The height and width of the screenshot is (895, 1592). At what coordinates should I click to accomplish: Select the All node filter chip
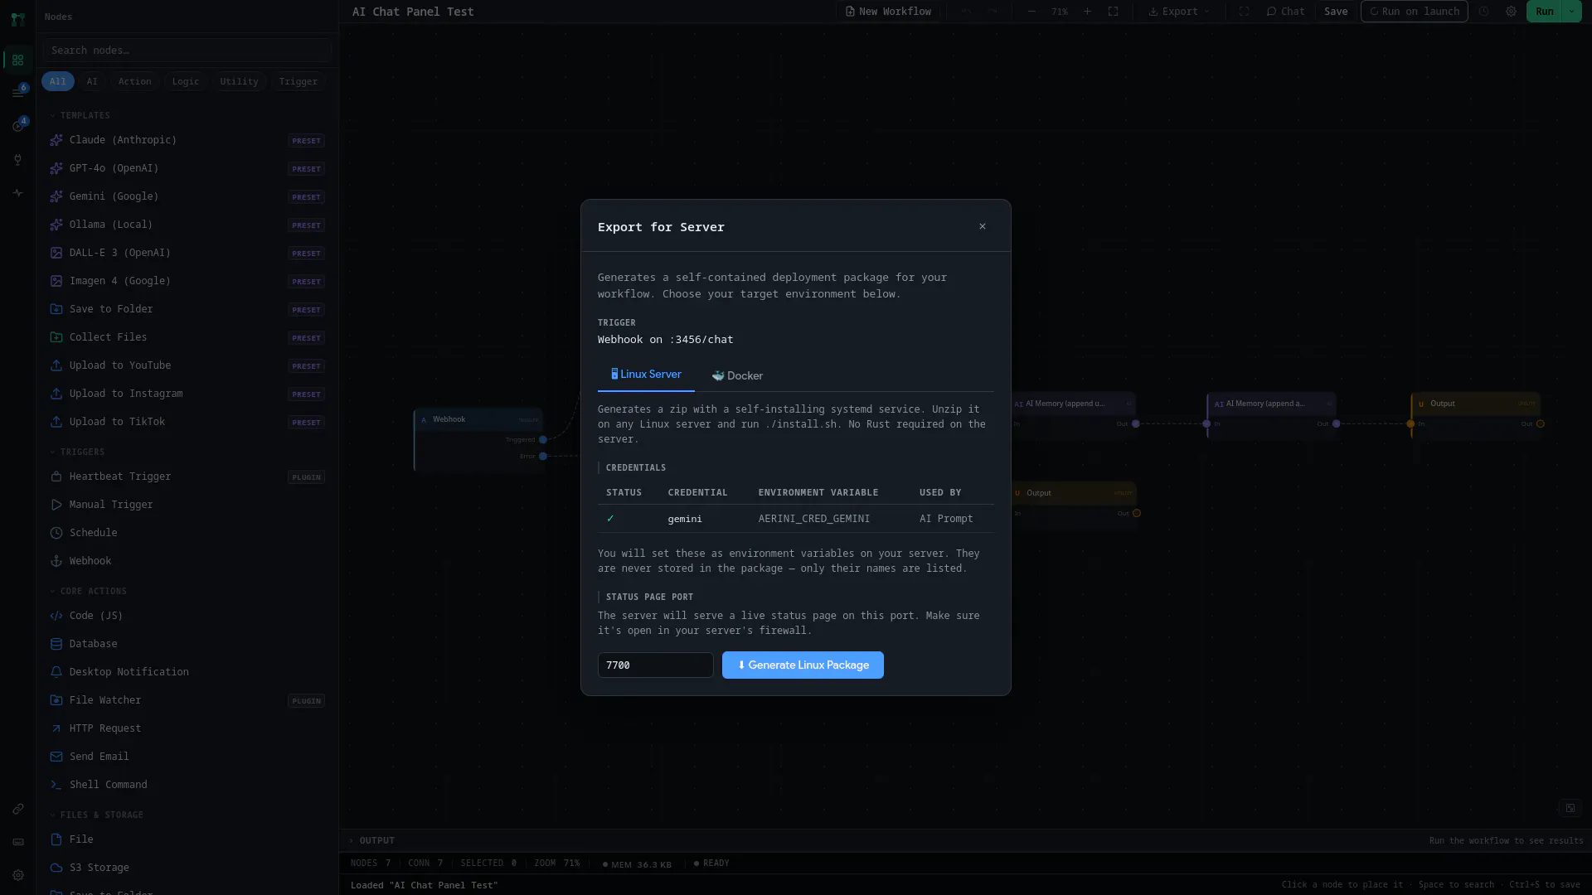(57, 81)
